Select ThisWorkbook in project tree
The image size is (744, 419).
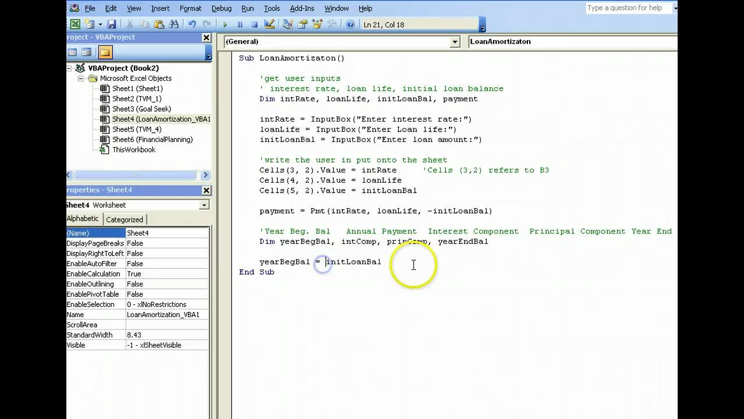click(x=134, y=150)
